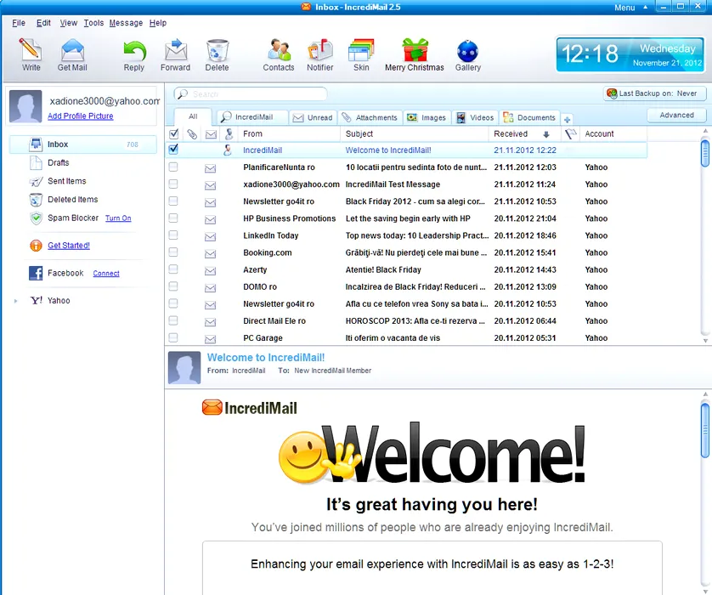The image size is (712, 595).
Task: Open the File menu
Action: (x=19, y=23)
